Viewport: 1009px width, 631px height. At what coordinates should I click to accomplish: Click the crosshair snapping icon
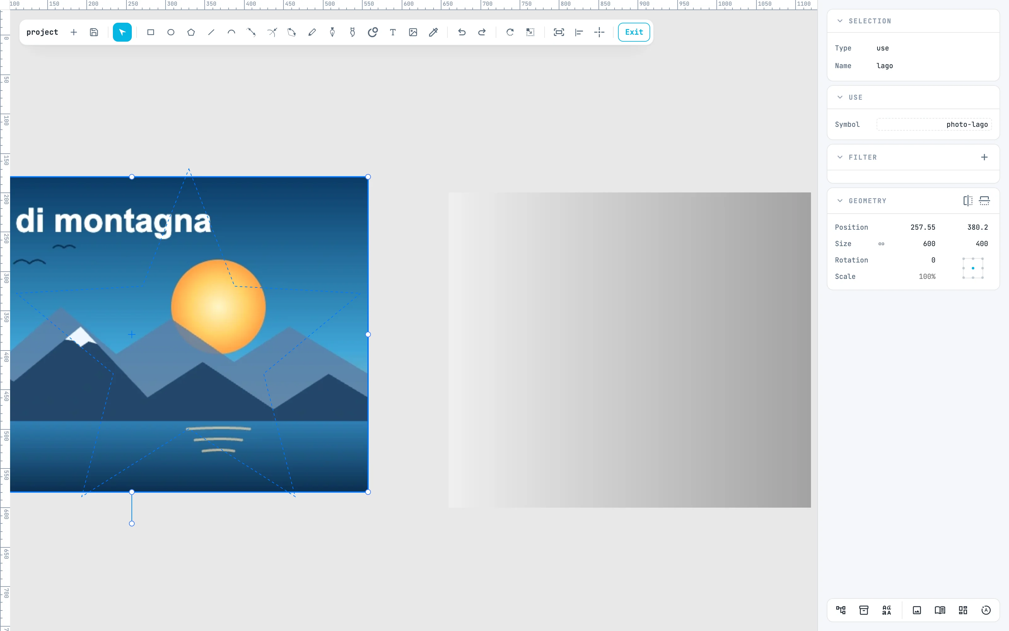click(x=599, y=32)
